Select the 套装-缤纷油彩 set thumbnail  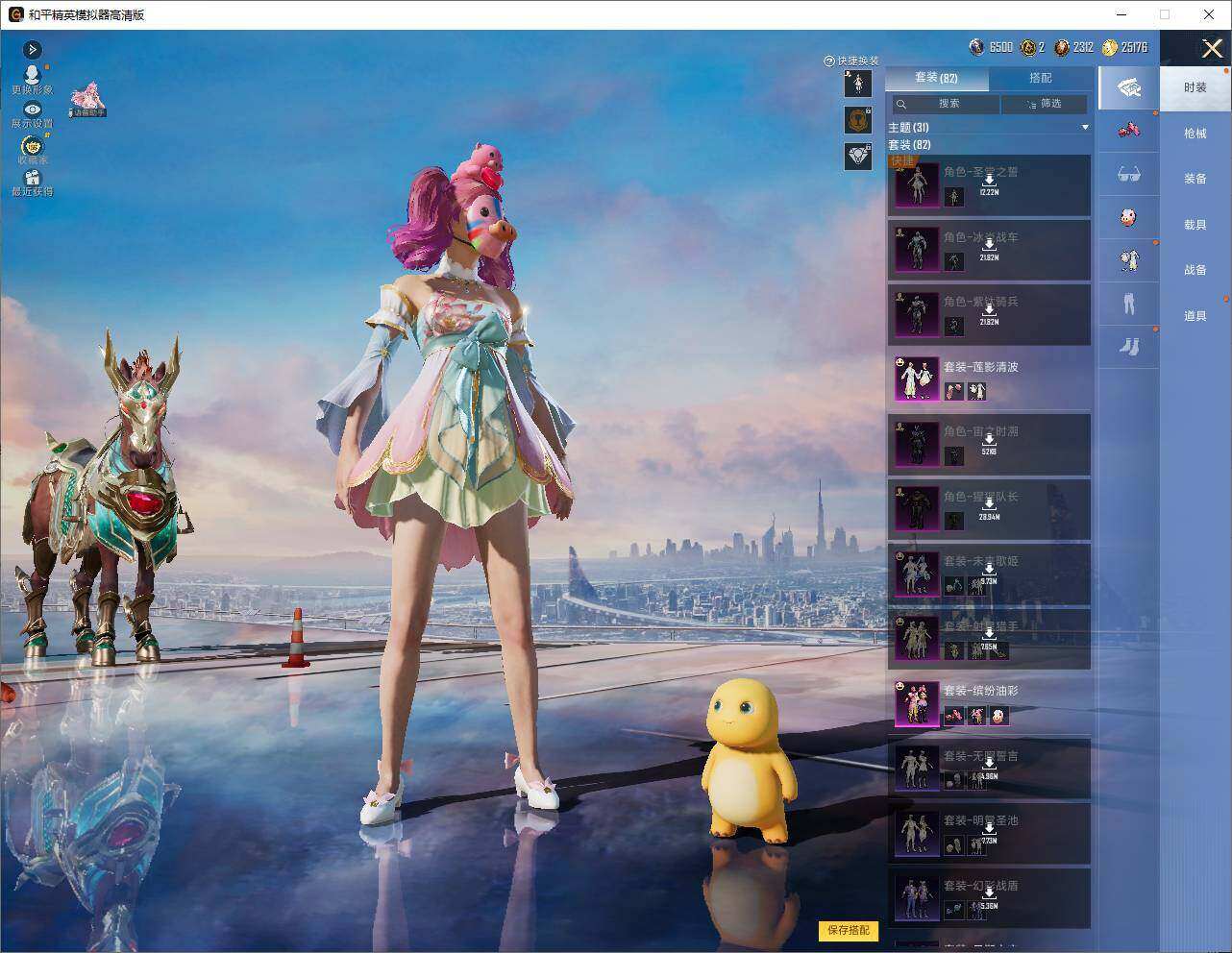click(917, 704)
